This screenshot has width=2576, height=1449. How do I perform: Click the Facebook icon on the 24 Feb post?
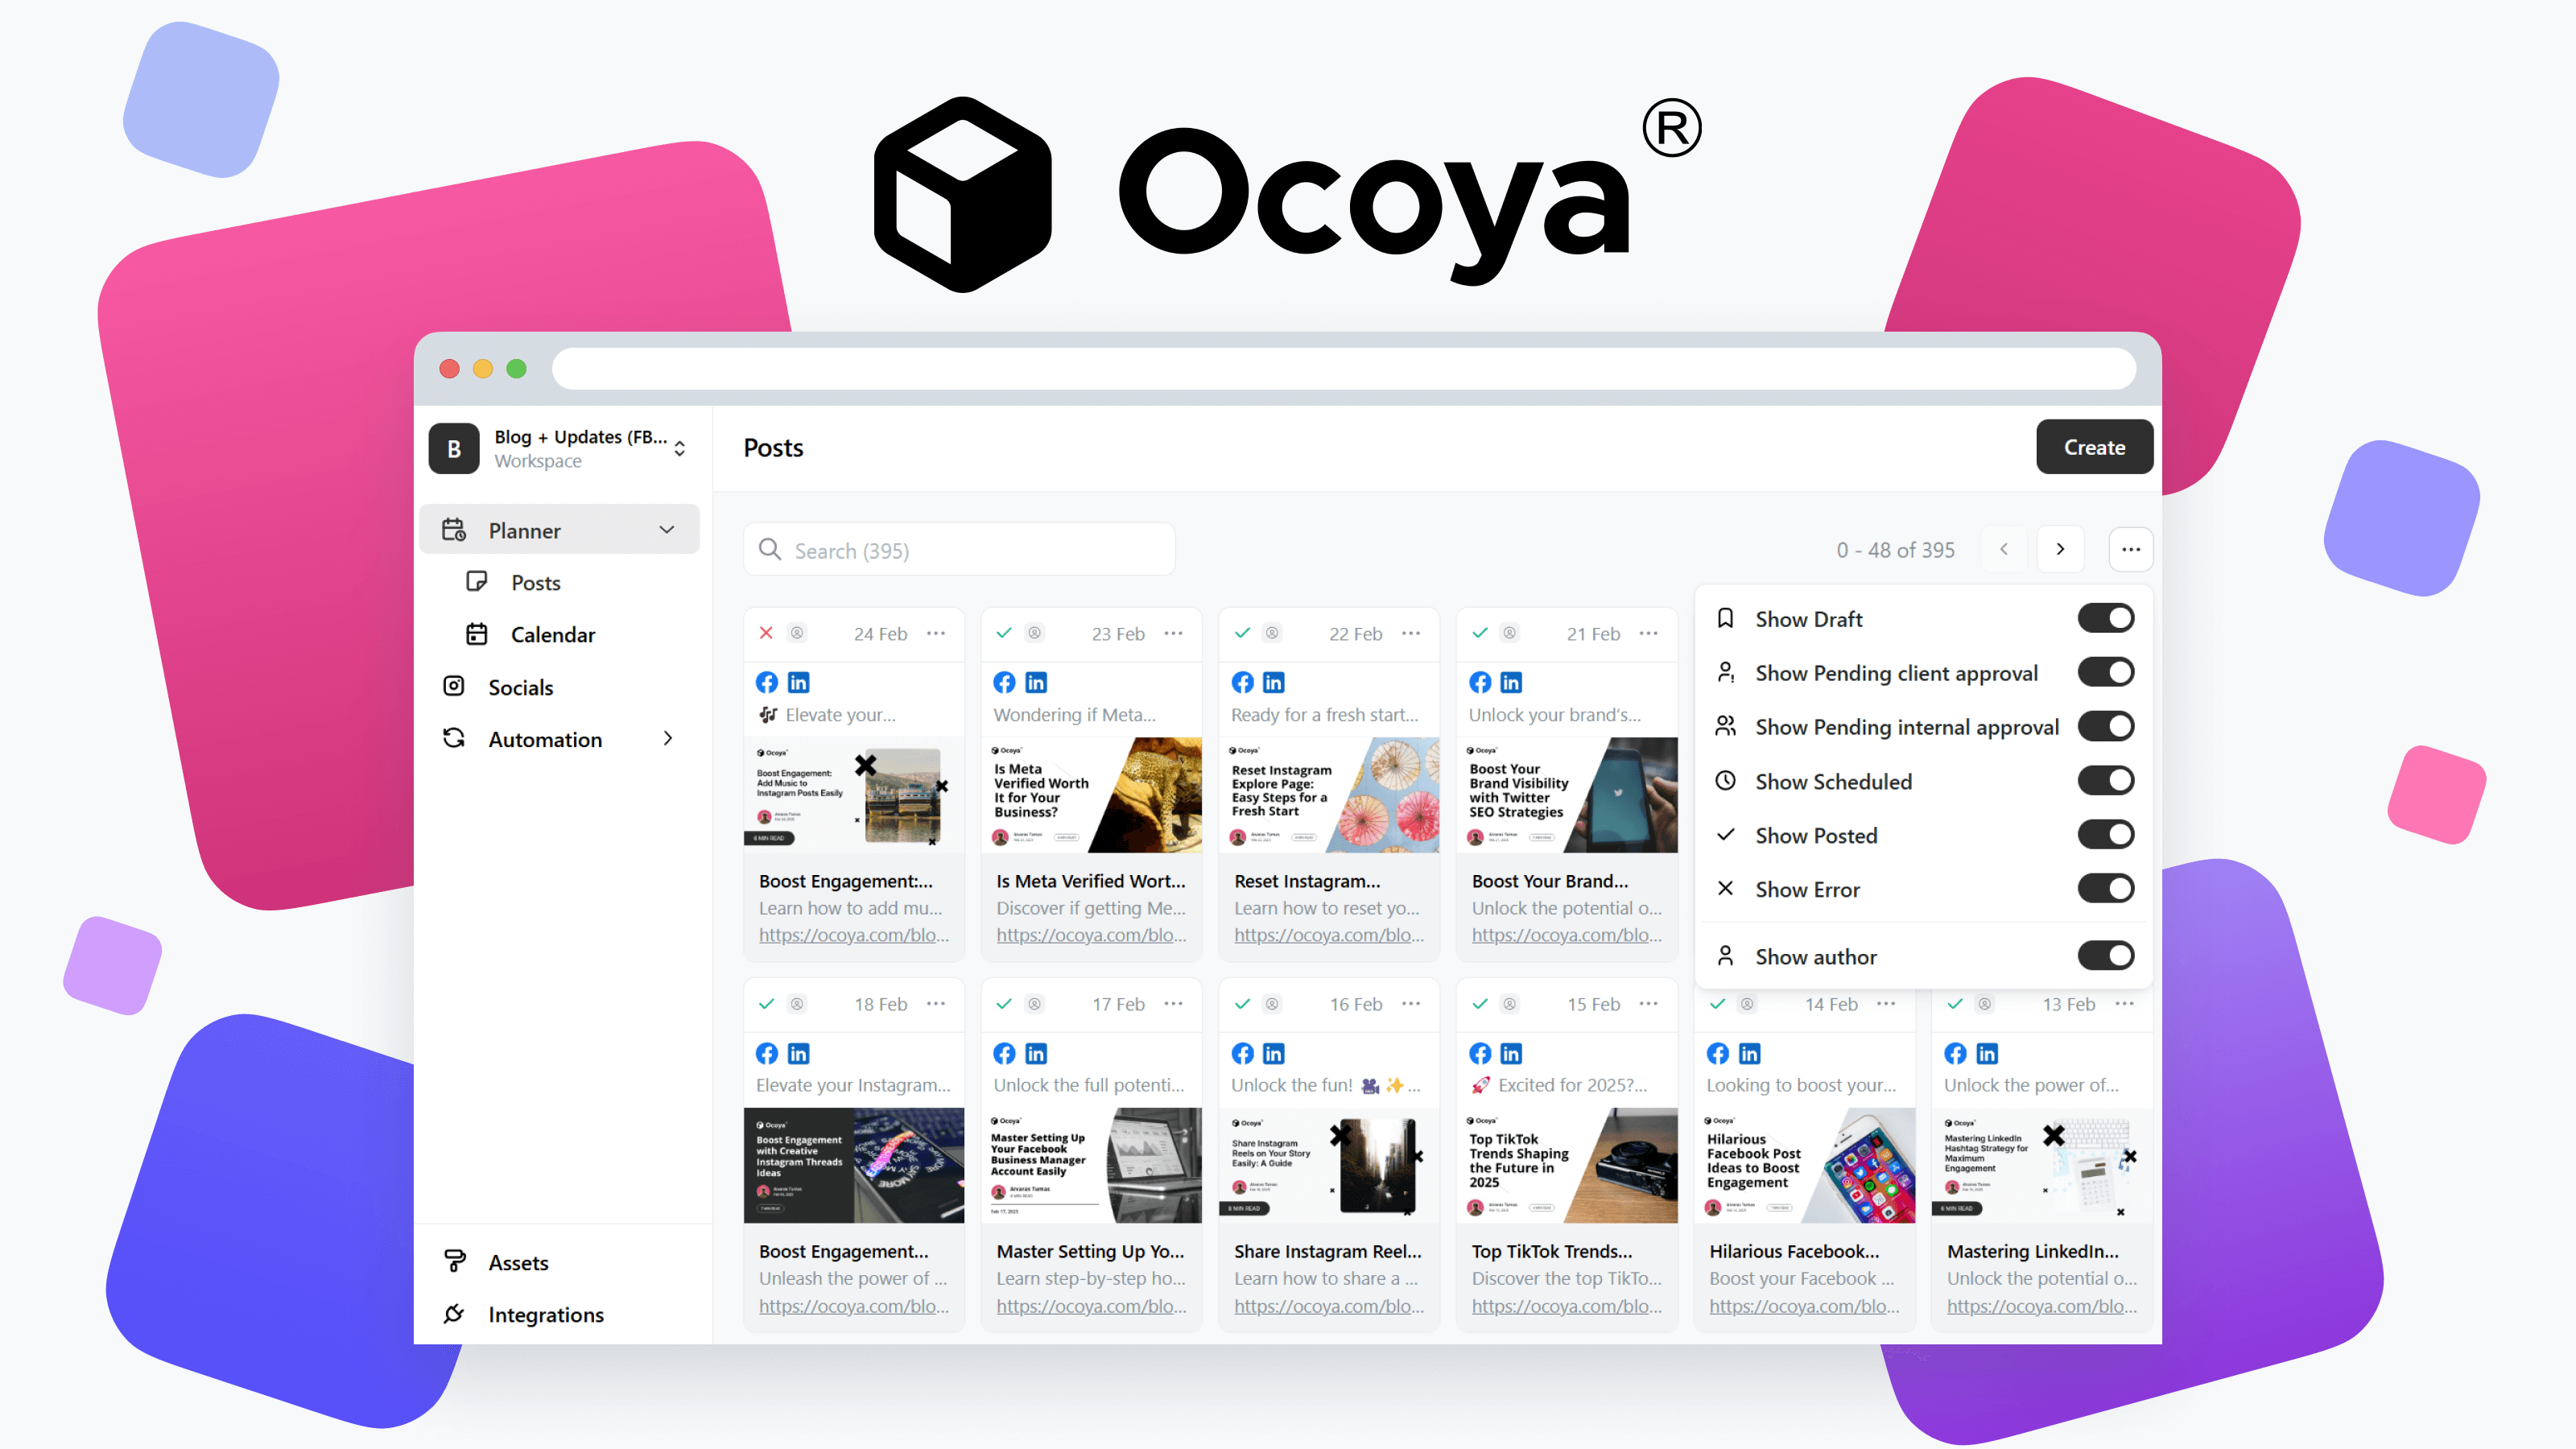(x=766, y=682)
